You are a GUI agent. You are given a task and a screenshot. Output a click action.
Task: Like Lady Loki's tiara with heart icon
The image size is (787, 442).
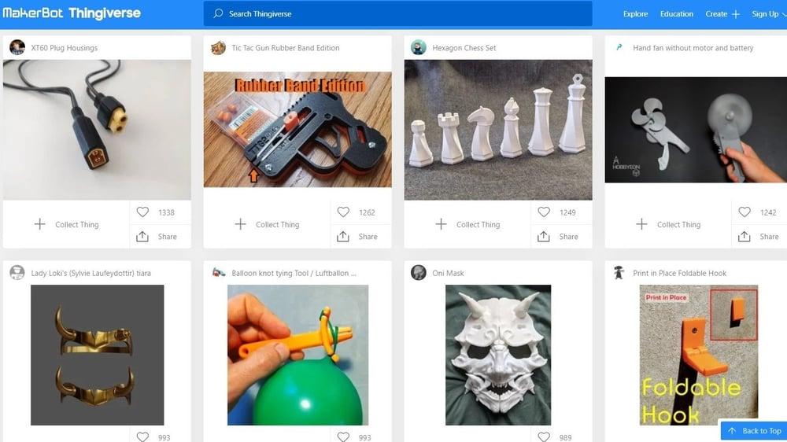[x=142, y=437]
